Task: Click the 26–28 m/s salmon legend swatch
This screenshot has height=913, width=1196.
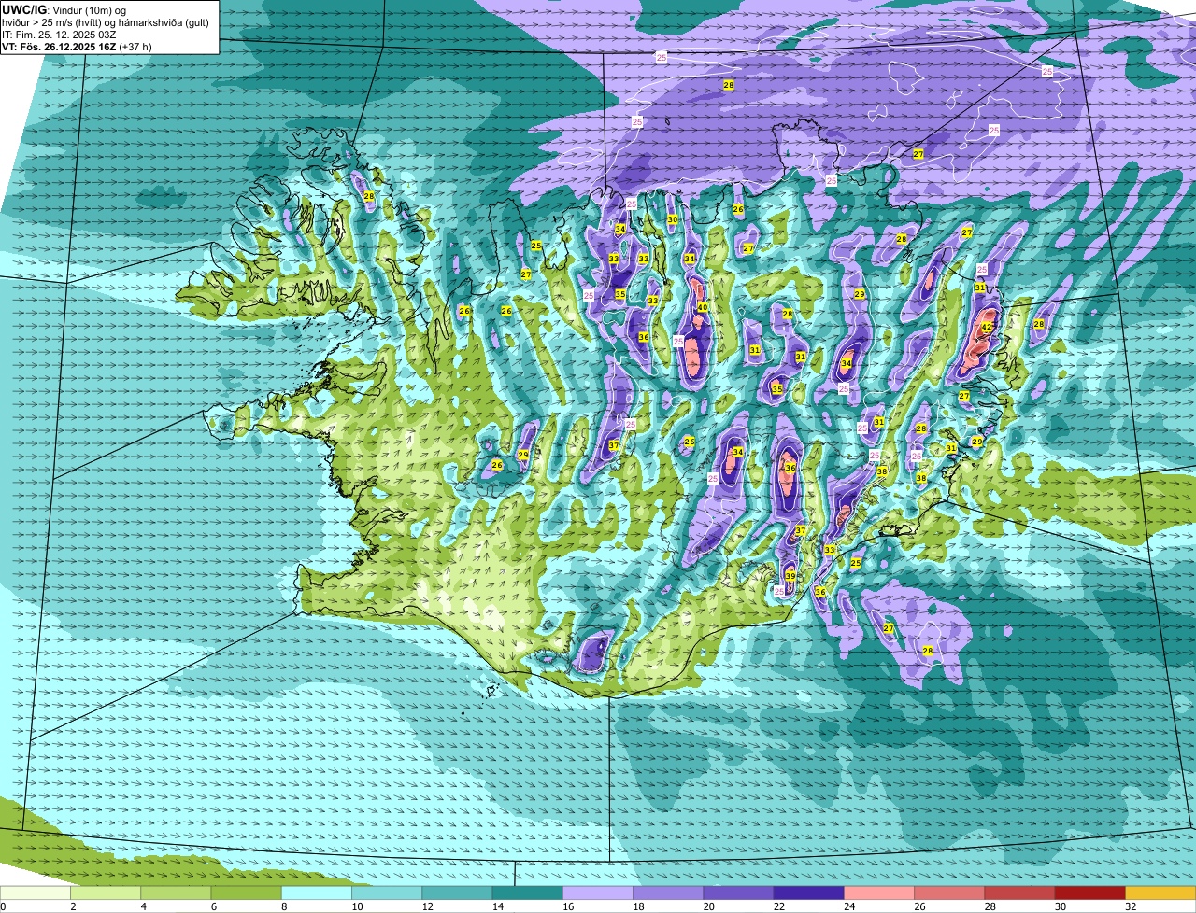Action: tap(949, 893)
